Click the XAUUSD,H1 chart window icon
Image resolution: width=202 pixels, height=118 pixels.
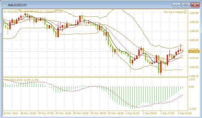pyautogui.click(x=5, y=5)
